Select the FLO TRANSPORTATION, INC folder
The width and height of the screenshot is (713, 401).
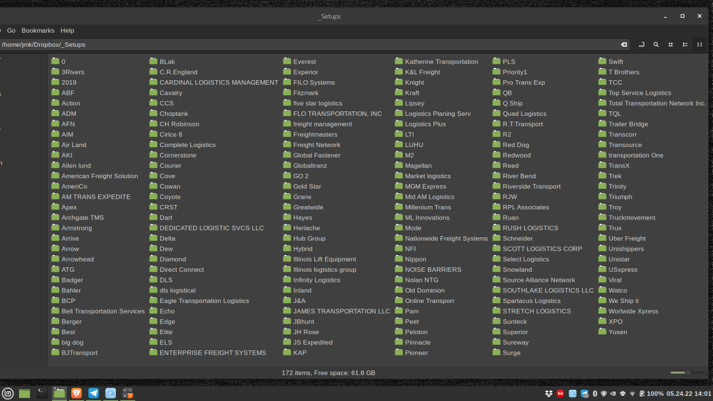[333, 114]
